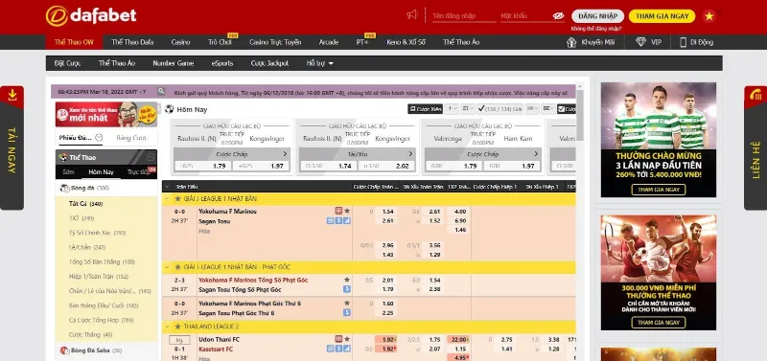767x361 pixels.
Task: Favorite Yokohama F Marinos Tổng Số Phạt Góc star
Action: (347, 280)
